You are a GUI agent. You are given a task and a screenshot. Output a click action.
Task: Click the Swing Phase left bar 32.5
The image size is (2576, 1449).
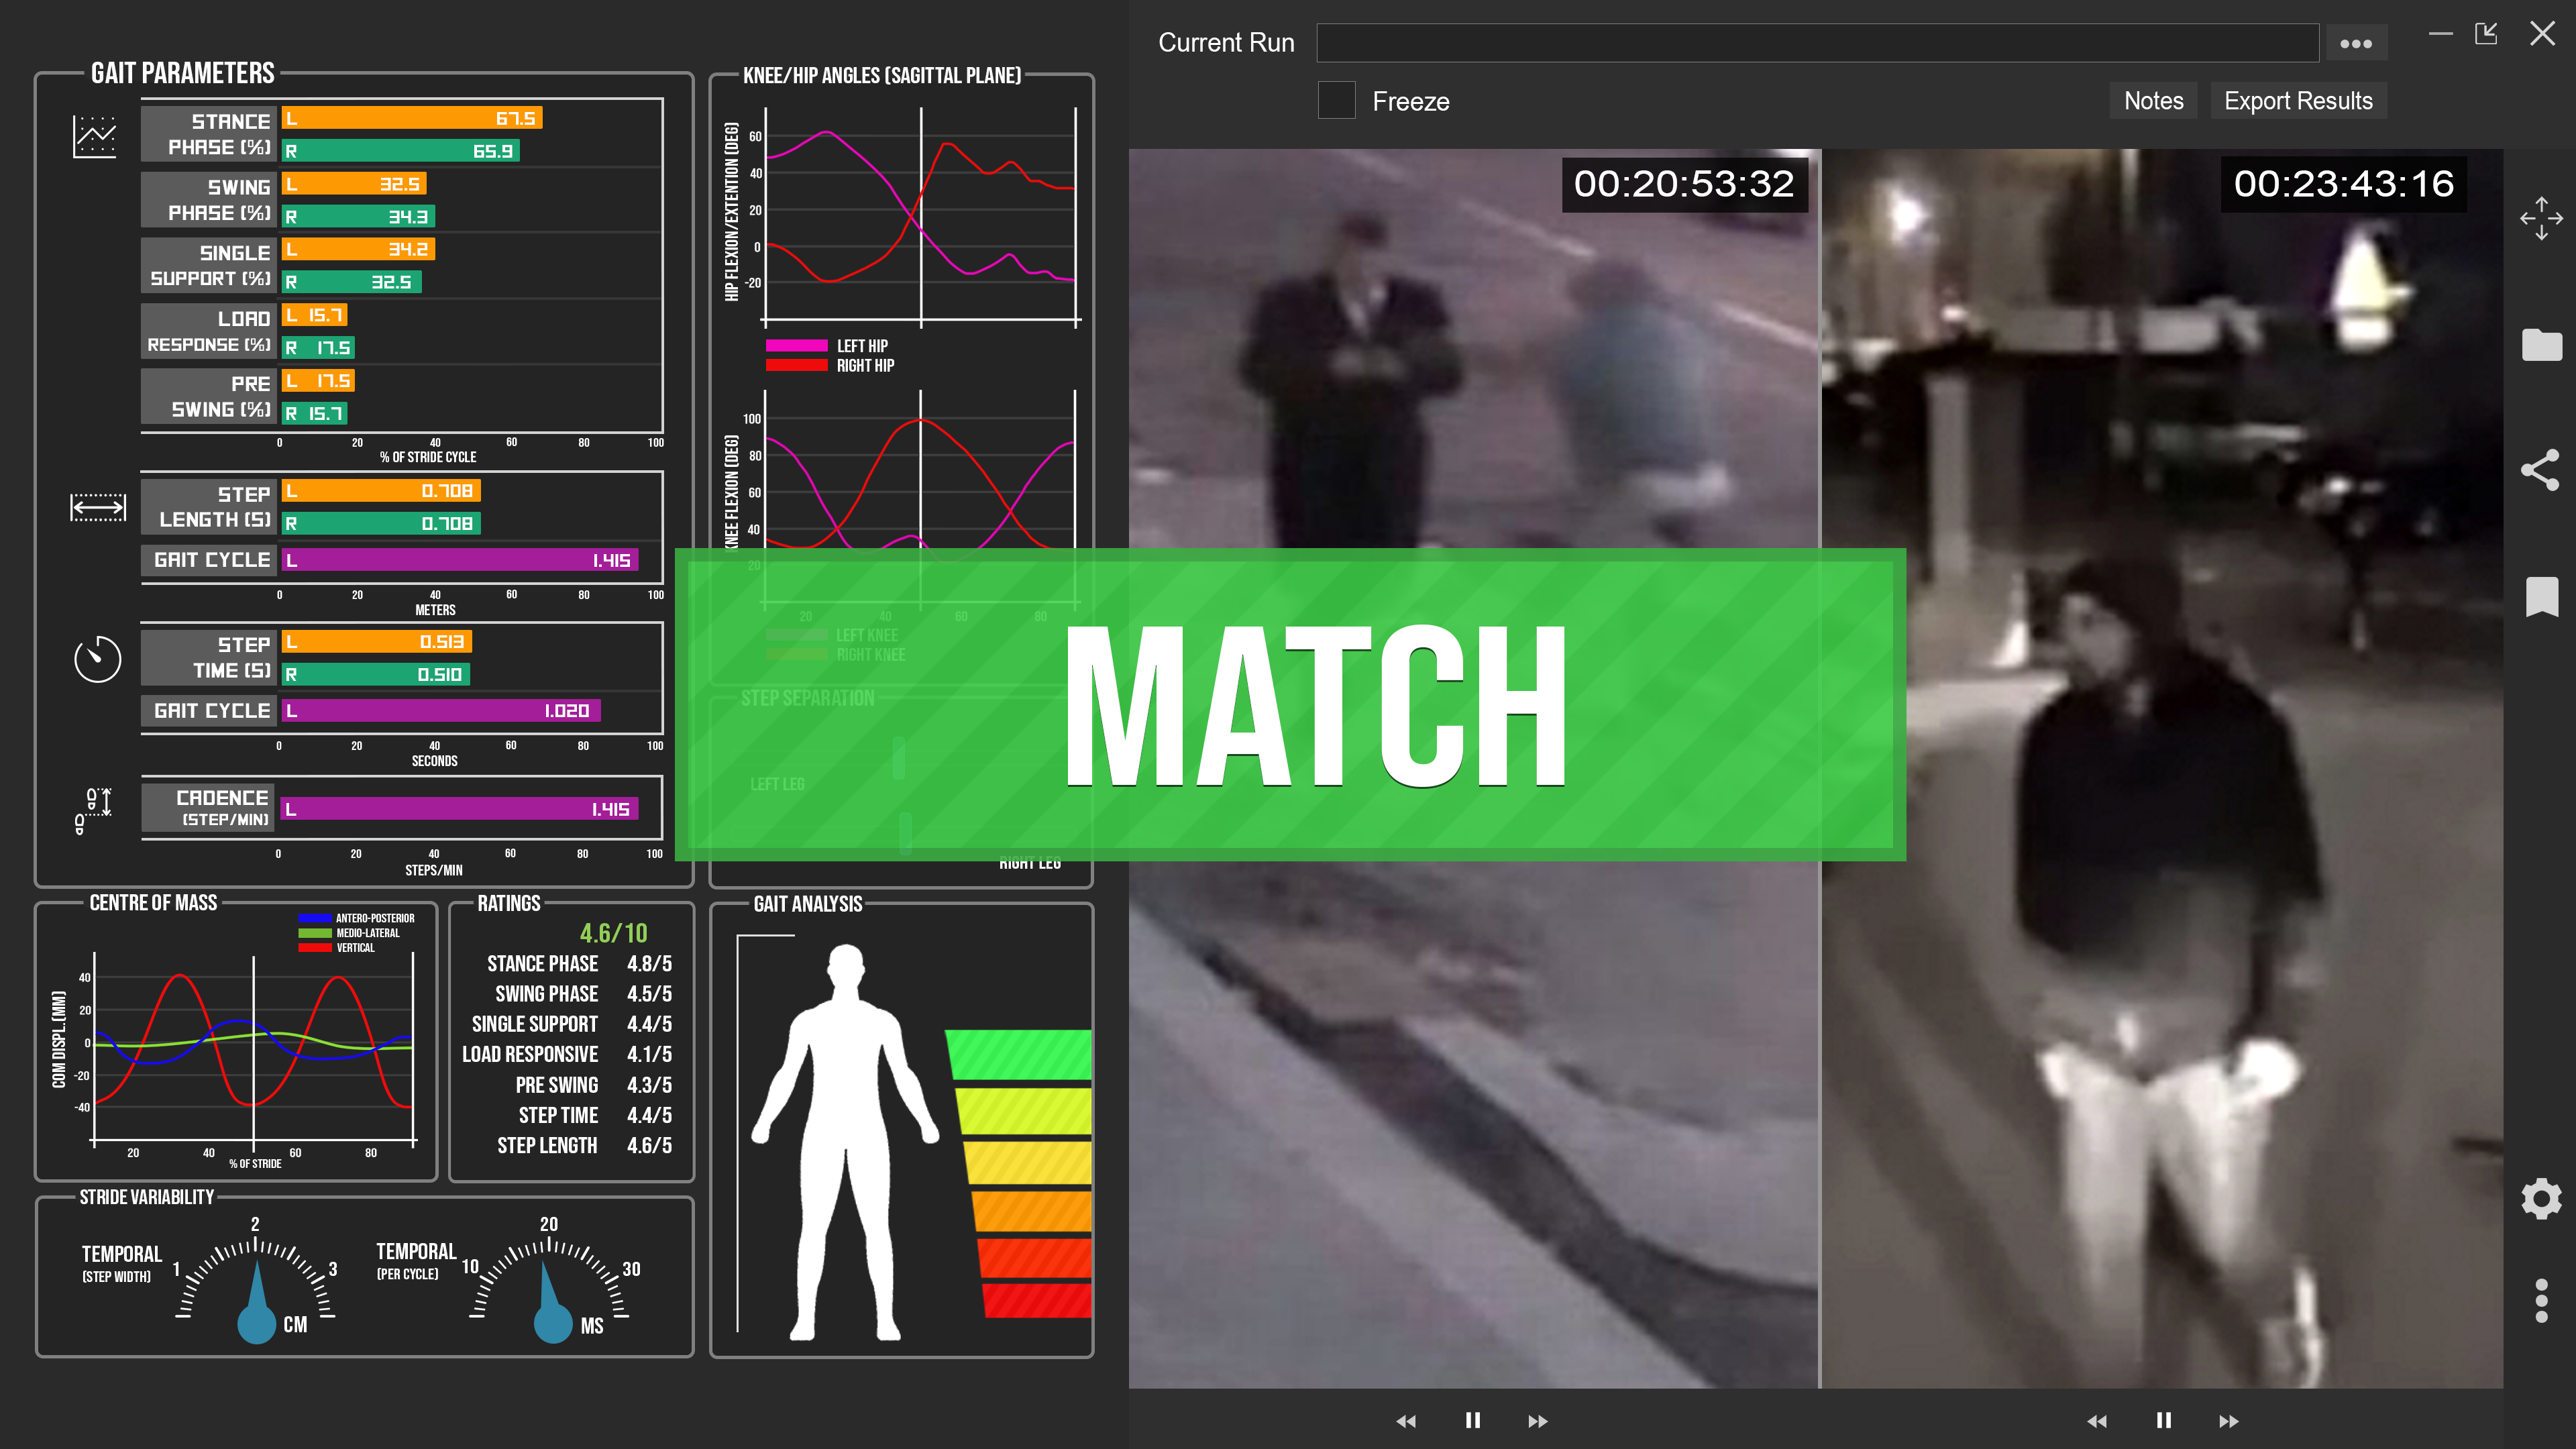click(354, 184)
